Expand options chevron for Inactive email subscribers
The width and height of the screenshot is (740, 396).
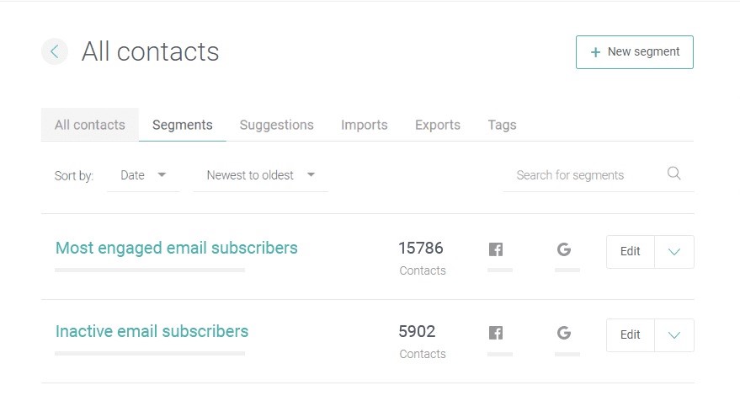point(674,335)
